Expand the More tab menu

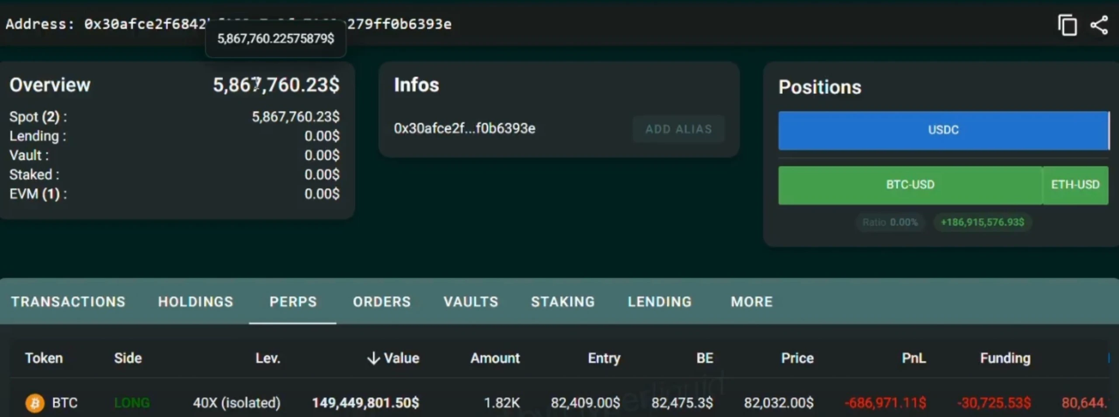[752, 301]
